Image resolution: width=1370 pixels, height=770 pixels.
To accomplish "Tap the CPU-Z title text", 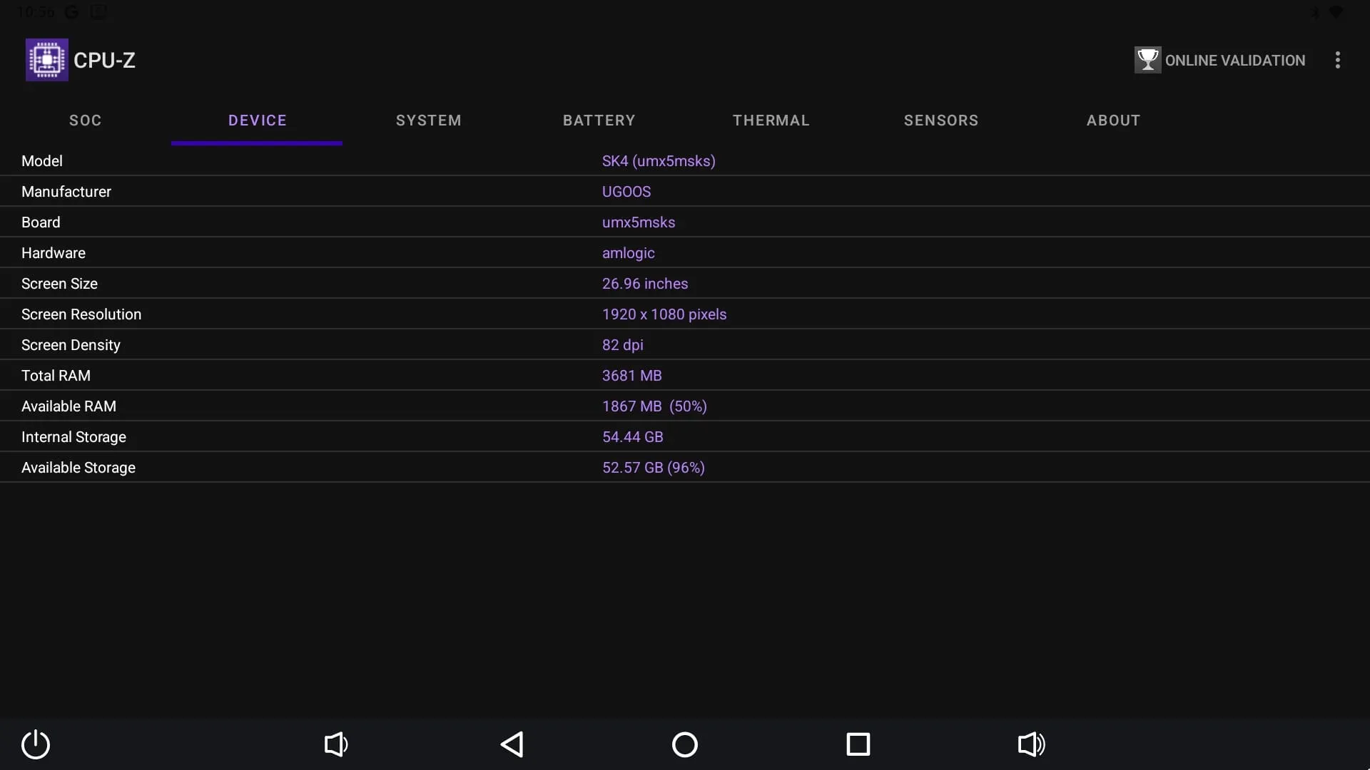I will tap(104, 61).
